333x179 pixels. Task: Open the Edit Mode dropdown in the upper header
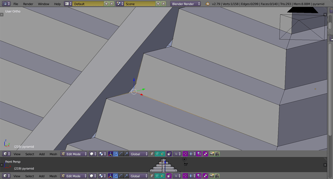tap(74, 154)
